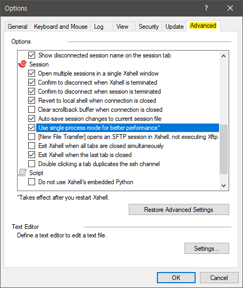Click the question mark help icon
The height and width of the screenshot is (288, 243).
click(x=206, y=8)
